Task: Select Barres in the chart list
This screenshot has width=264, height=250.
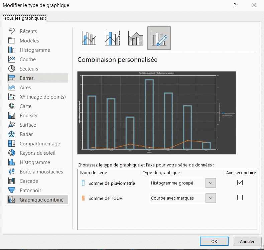Action: point(26,78)
